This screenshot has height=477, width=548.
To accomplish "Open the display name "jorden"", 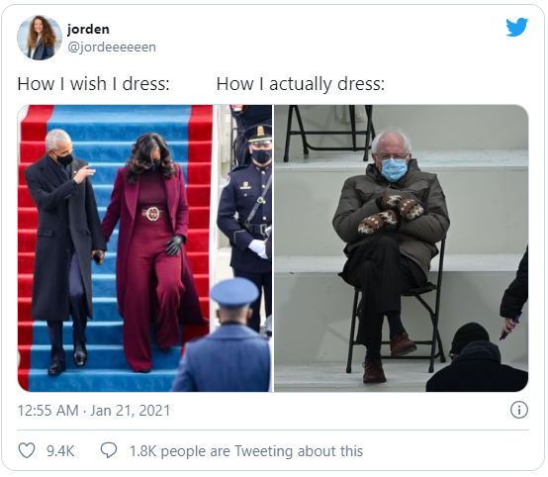I will pos(88,29).
